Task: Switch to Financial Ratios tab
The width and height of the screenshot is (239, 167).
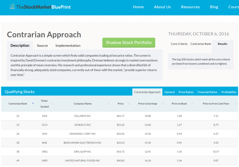Action: [x=207, y=92]
